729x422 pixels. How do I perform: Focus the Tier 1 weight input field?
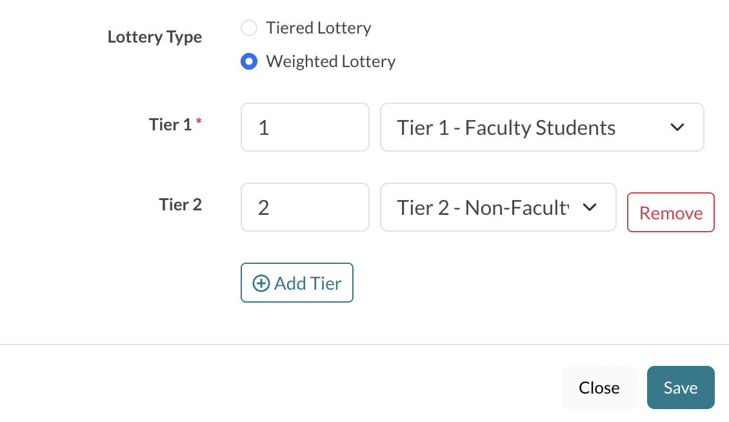pos(305,127)
